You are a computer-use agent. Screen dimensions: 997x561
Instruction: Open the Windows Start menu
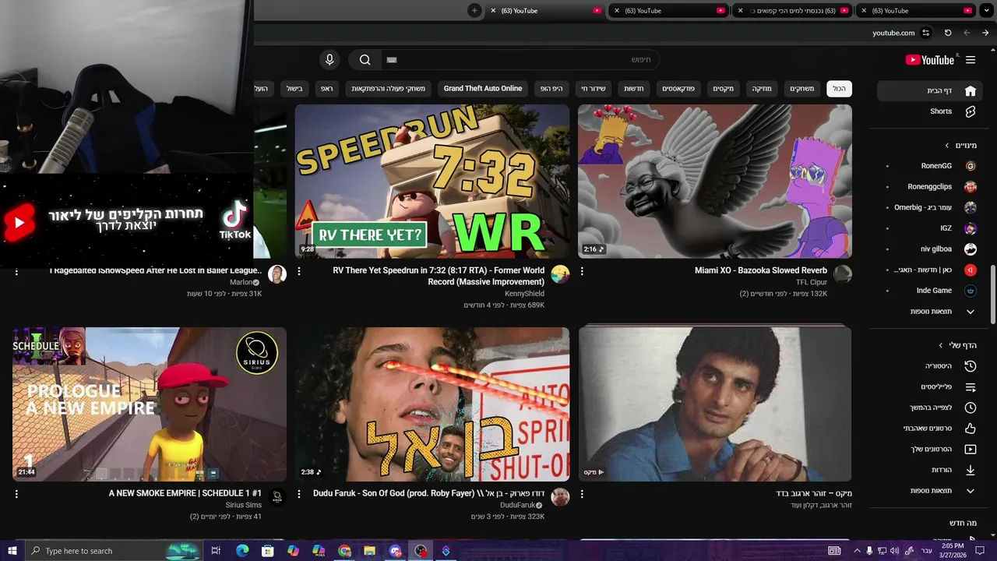point(12,551)
